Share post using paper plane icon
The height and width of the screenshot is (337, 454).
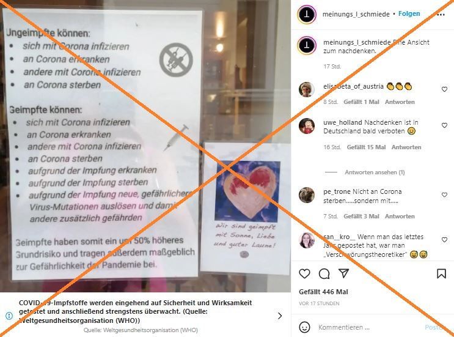pyautogui.click(x=343, y=273)
